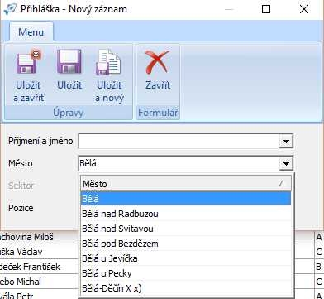Click the Uložit a zavřít save icon
324x299 pixels.
(29, 61)
